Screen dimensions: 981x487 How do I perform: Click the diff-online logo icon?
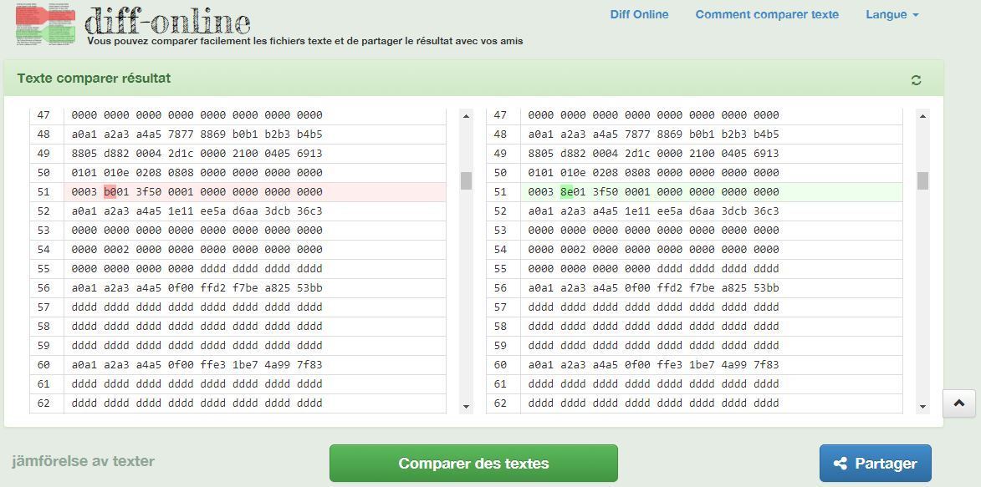point(46,23)
